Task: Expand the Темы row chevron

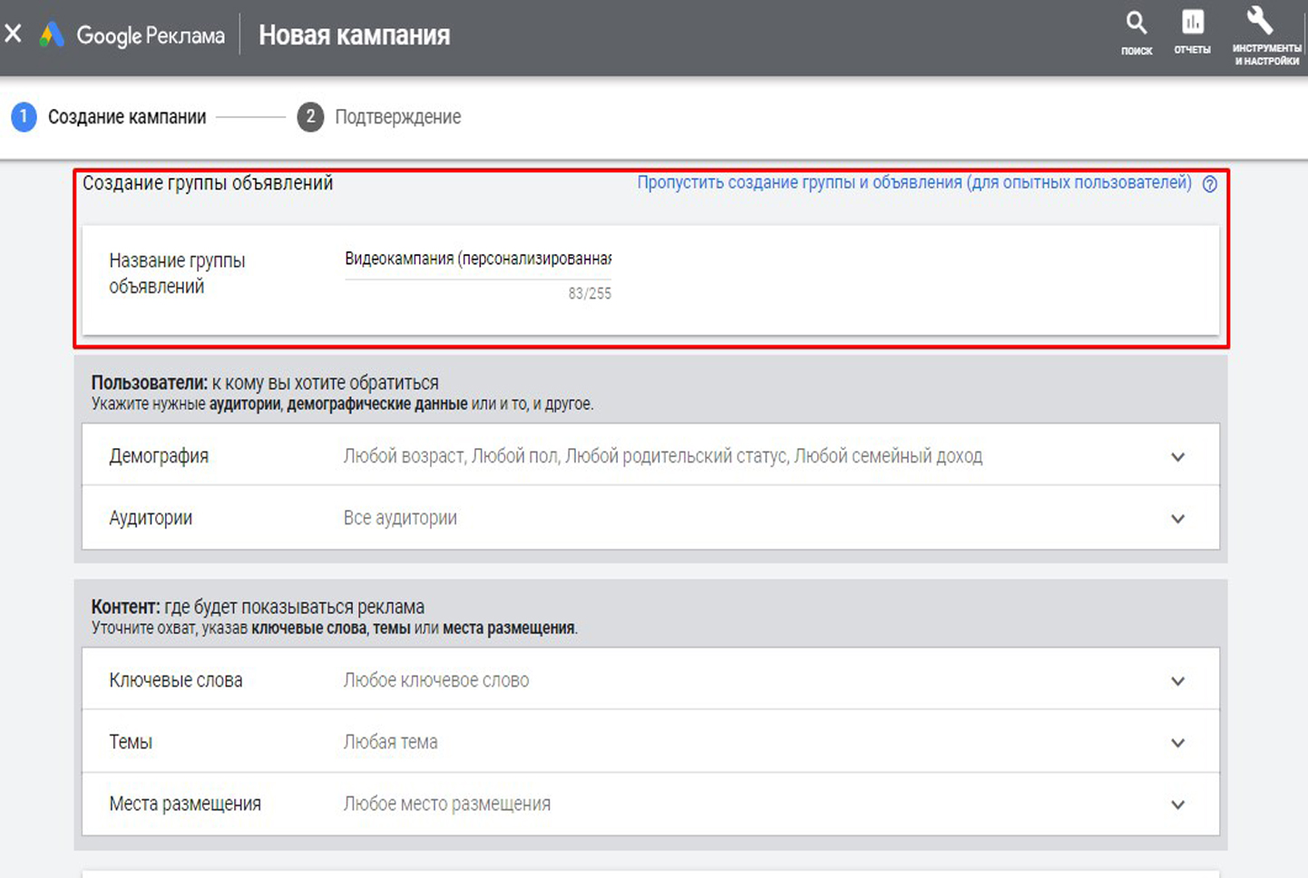Action: 1177,743
